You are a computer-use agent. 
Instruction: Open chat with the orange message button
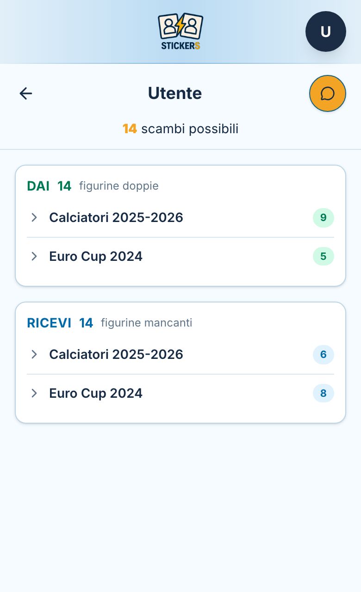point(328,93)
